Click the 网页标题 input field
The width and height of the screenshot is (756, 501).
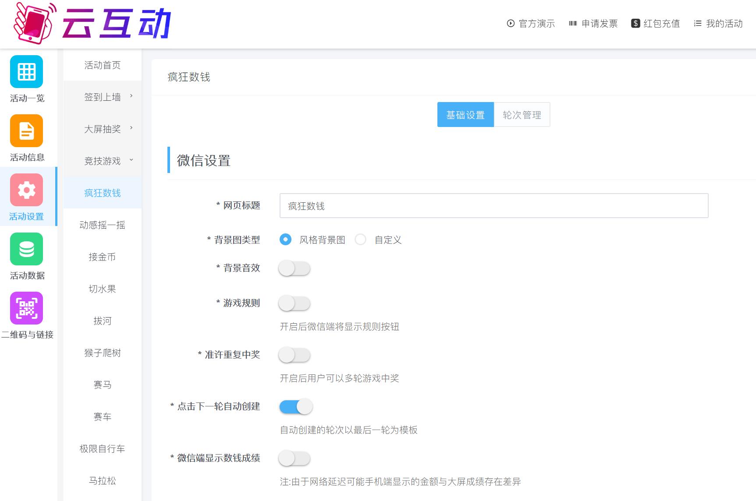tap(494, 206)
